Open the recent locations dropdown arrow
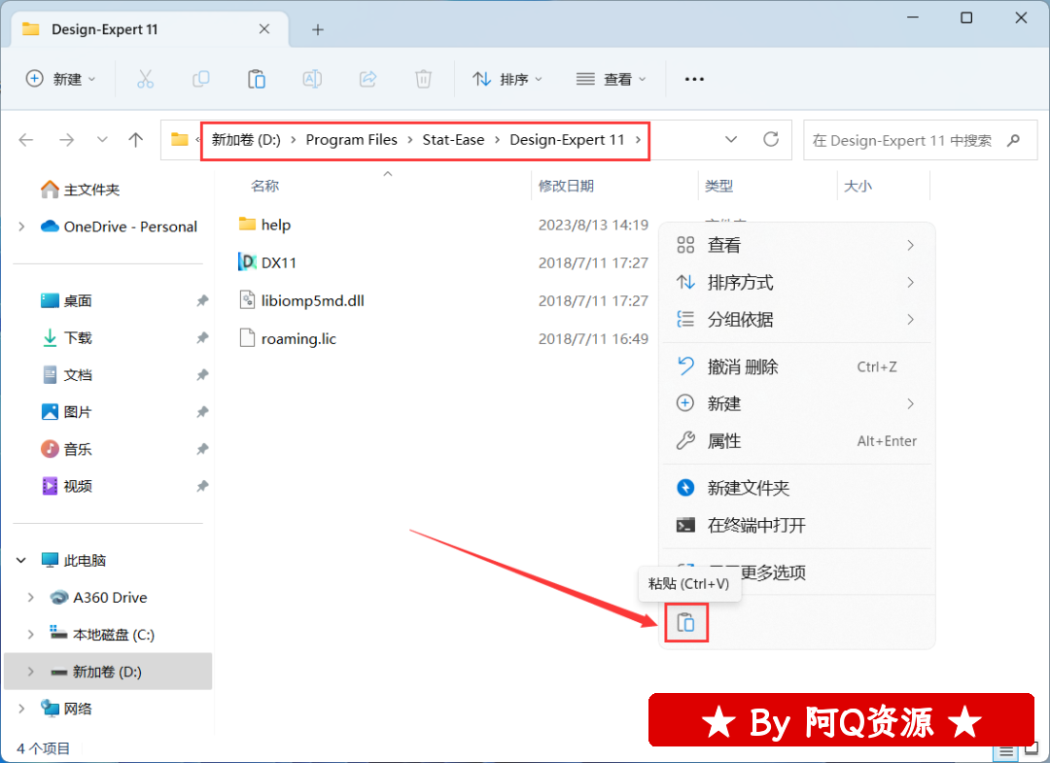 point(102,140)
